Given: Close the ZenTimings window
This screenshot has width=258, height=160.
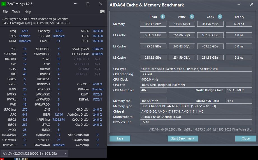Looking at the screenshot, I should click(x=101, y=4).
